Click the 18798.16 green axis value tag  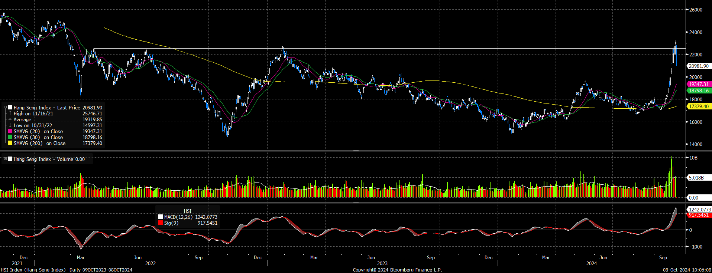(x=699, y=91)
